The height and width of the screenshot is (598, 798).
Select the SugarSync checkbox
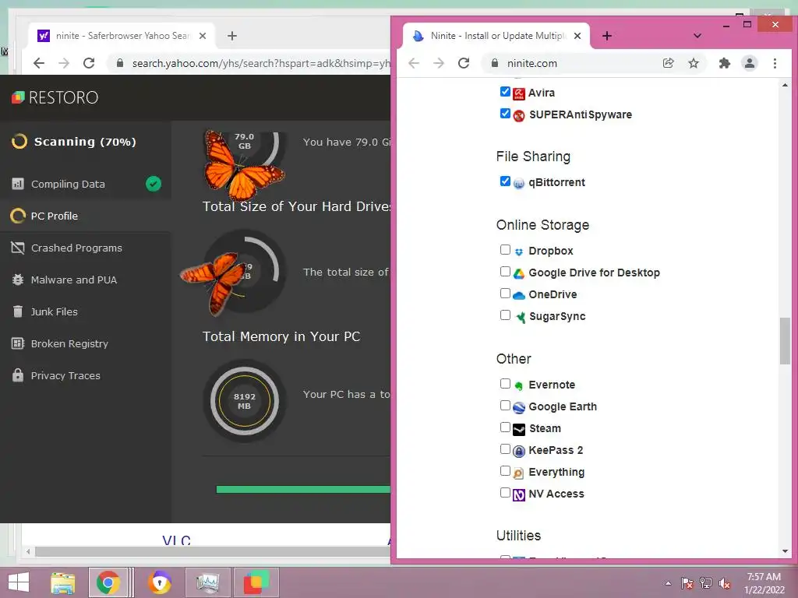coord(505,315)
